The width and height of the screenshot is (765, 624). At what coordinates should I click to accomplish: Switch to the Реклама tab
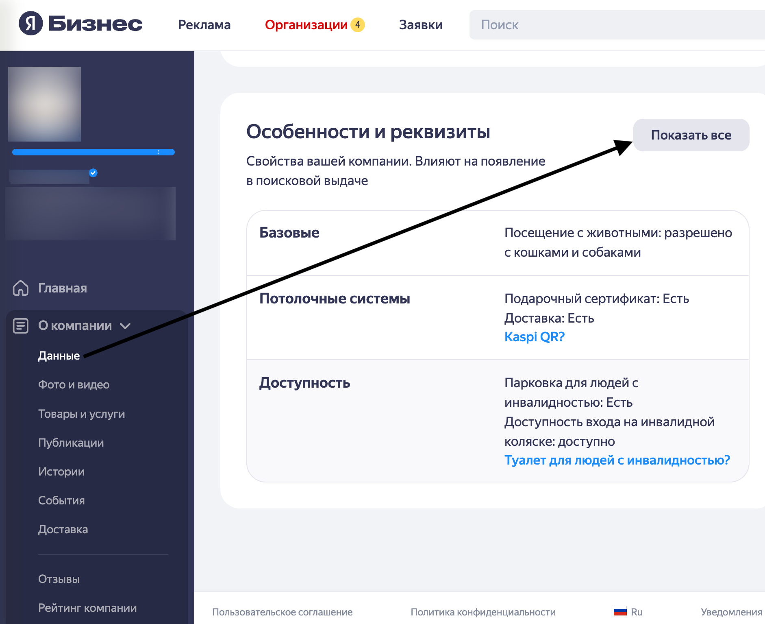point(204,25)
